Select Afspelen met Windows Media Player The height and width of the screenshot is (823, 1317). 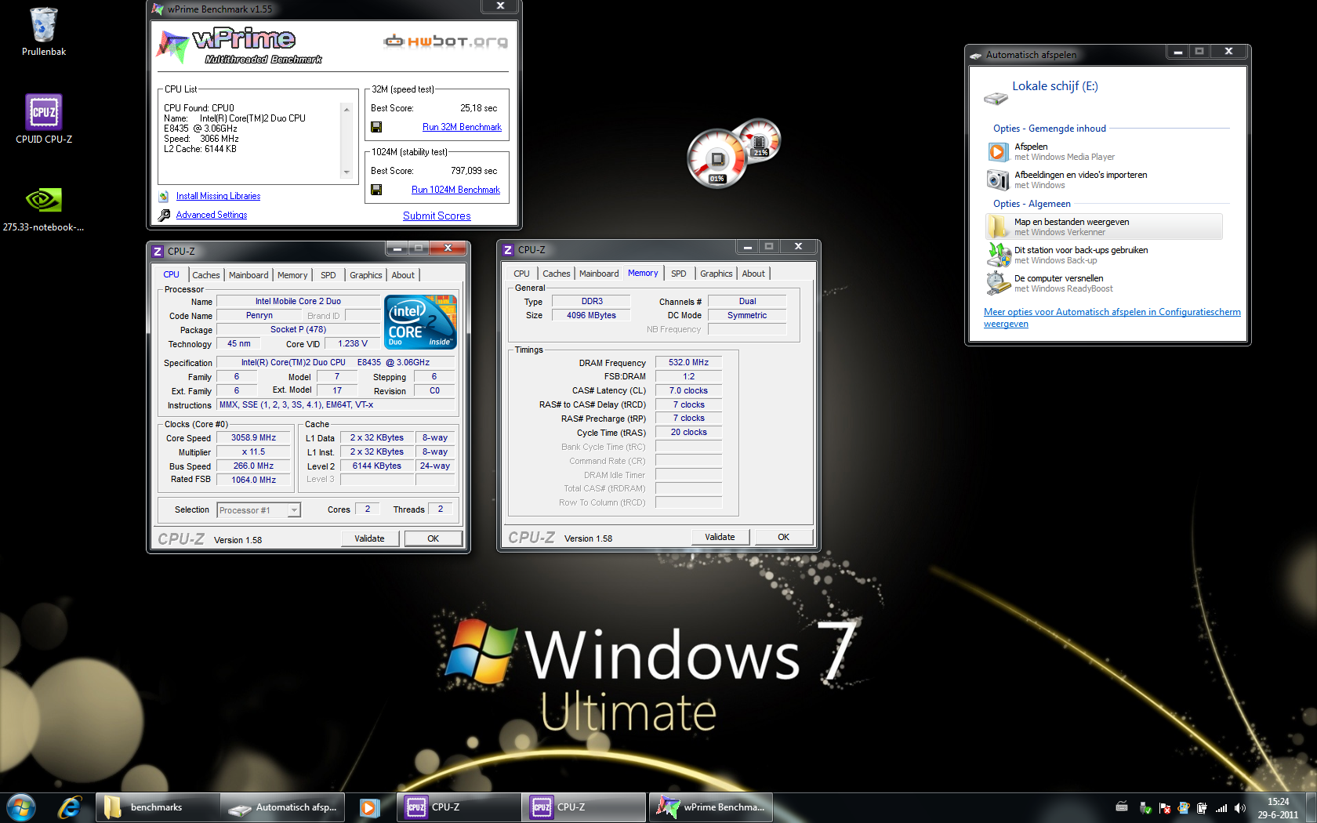1105,151
